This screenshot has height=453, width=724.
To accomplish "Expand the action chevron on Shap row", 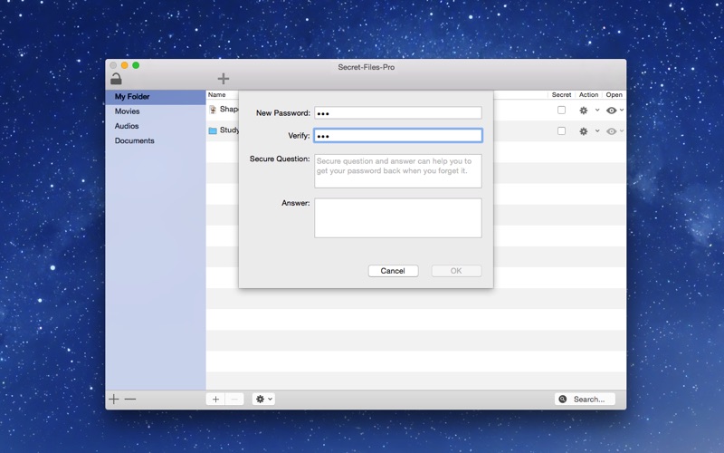I will 597,110.
